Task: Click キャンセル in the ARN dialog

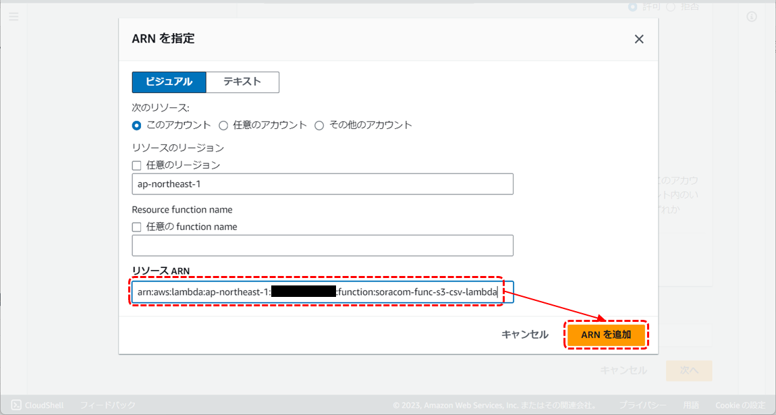Action: tap(524, 335)
